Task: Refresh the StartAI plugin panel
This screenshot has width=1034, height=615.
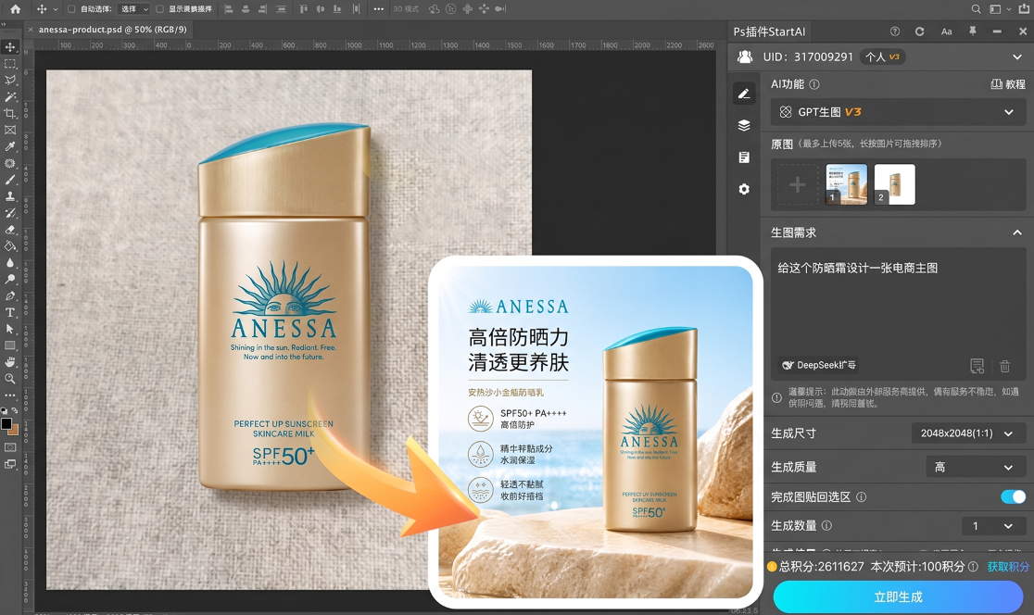Action: coord(919,31)
